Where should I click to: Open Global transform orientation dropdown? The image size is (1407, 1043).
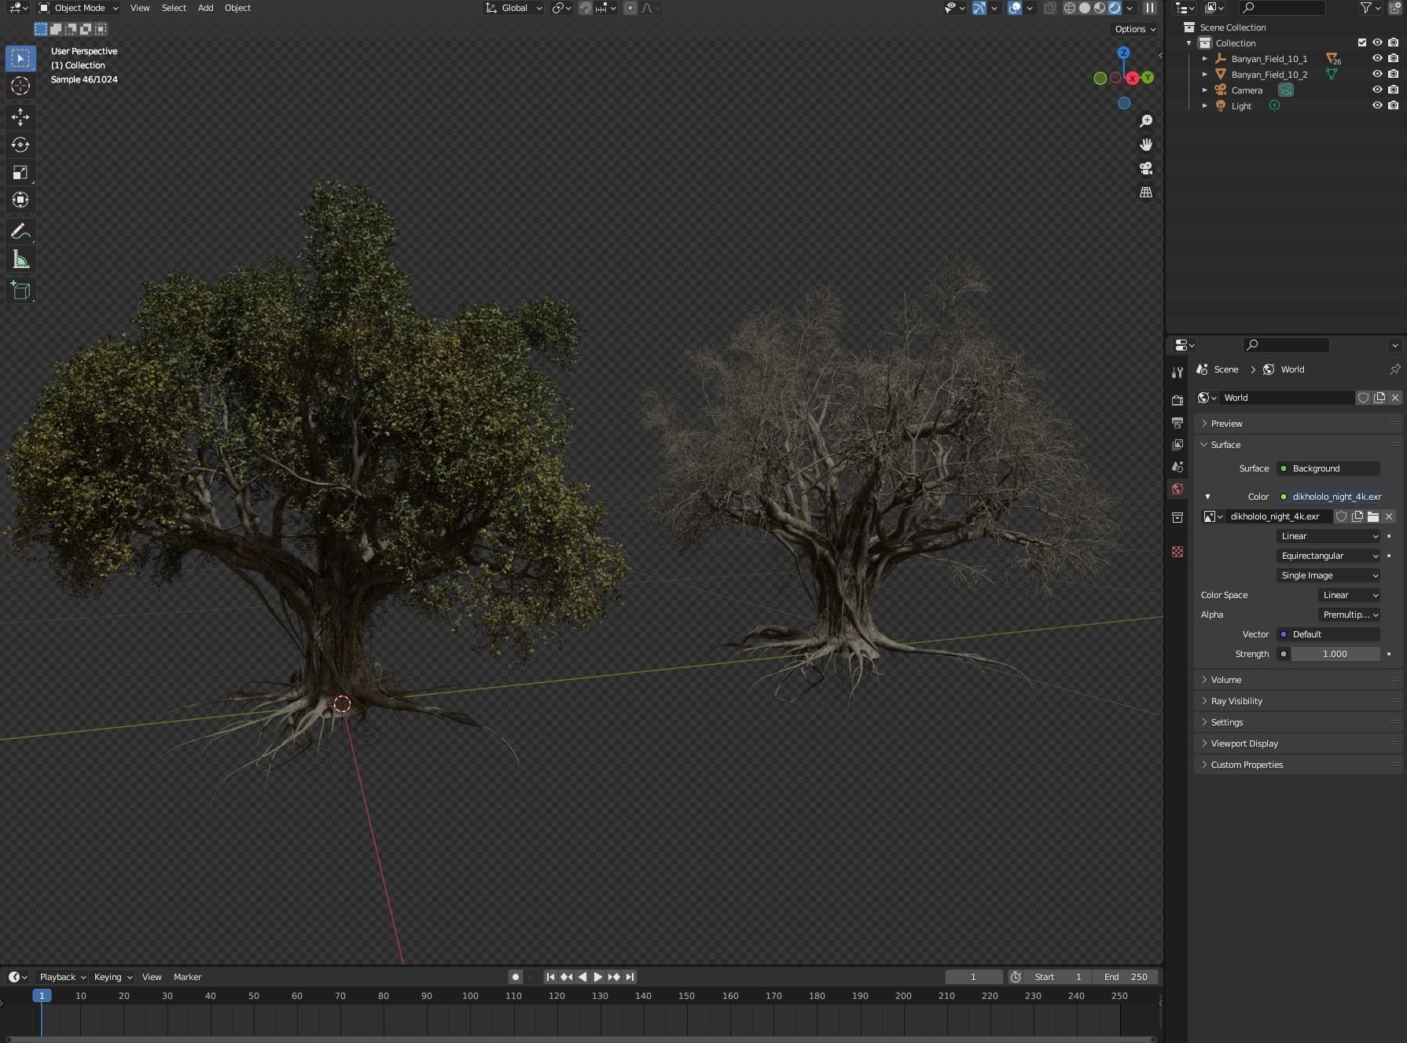click(x=513, y=8)
